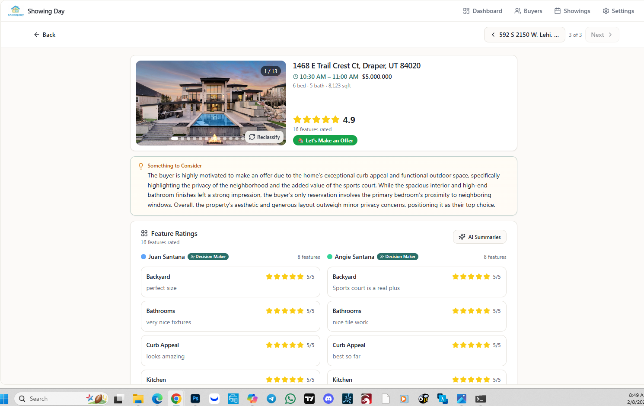Image resolution: width=644 pixels, height=406 pixels.
Task: Open Google Chrome from the taskbar
Action: (176, 398)
